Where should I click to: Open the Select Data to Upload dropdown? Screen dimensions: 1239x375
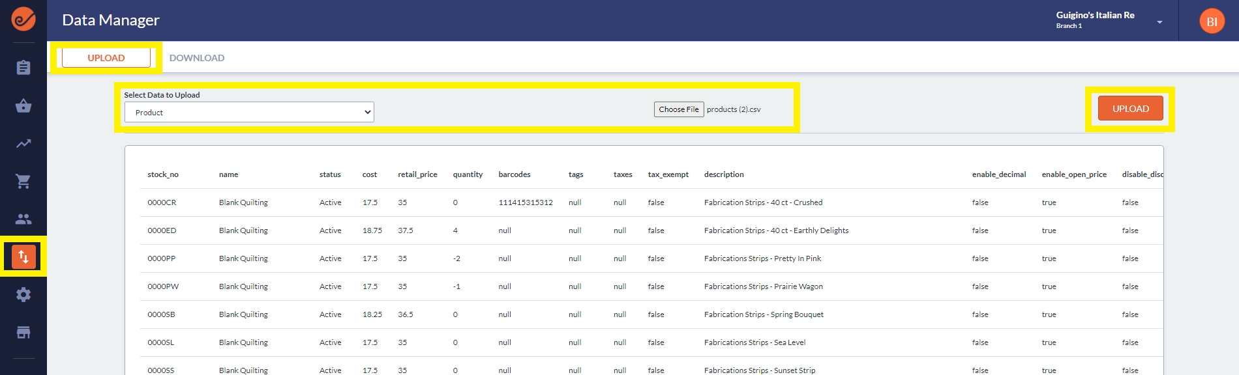click(249, 112)
